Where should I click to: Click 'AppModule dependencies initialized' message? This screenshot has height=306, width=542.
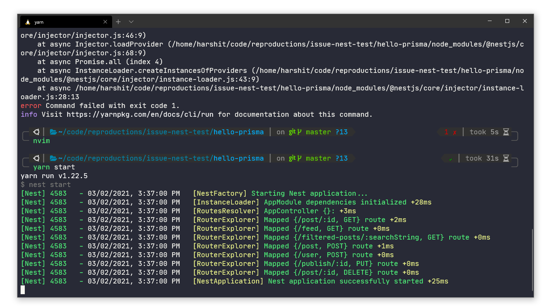pos(335,202)
